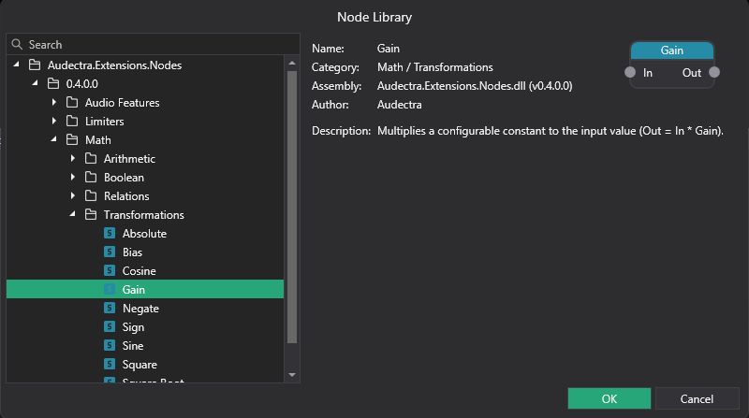Focus the Search input field
749x418 pixels.
tap(153, 44)
